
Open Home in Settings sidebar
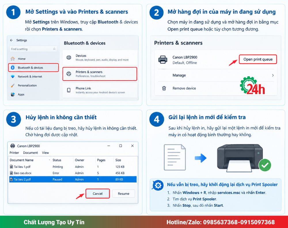(x=22, y=59)
